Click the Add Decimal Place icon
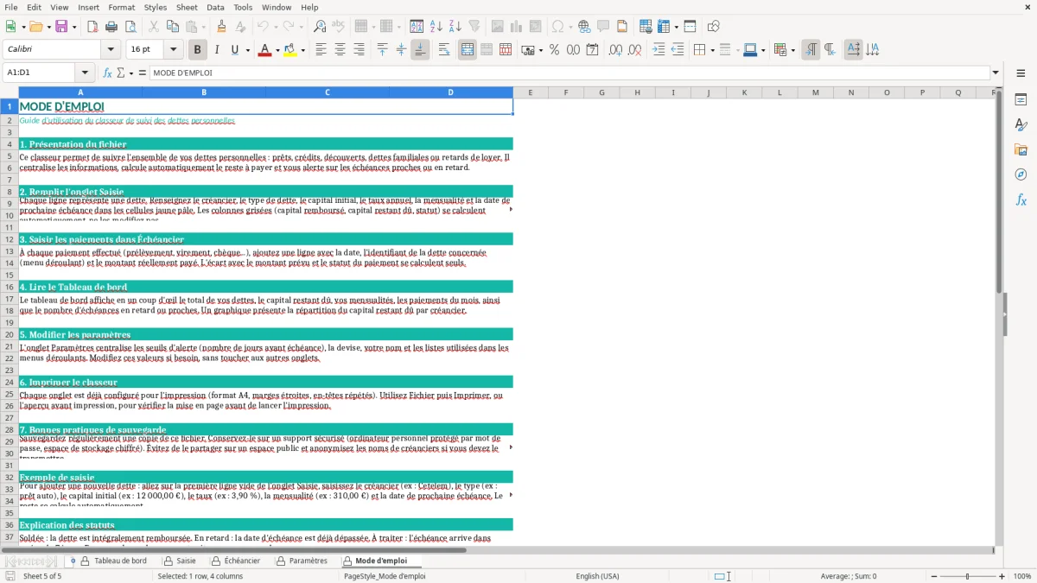The height and width of the screenshot is (583, 1037). point(615,50)
